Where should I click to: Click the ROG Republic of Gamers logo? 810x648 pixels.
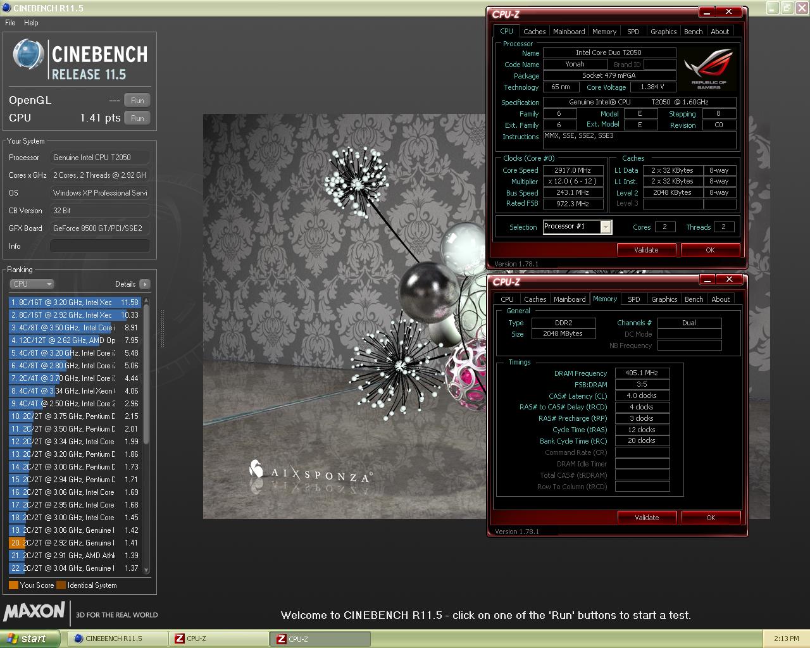708,68
